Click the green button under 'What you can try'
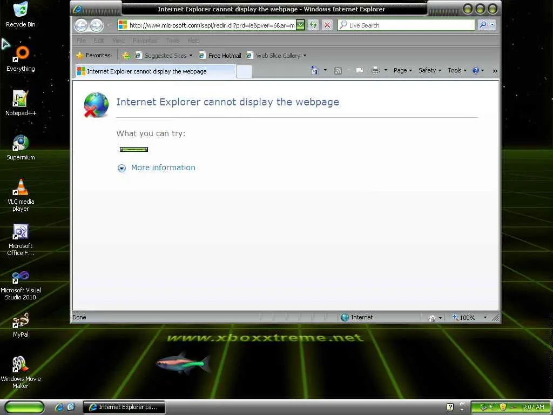The height and width of the screenshot is (415, 553). (134, 149)
